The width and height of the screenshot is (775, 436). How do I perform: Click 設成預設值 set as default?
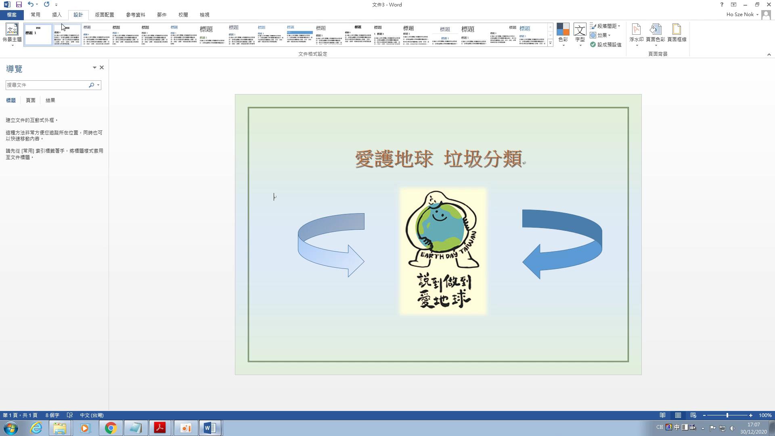click(605, 44)
